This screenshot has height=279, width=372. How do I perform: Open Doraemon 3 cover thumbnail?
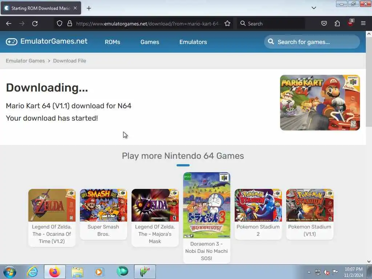tap(207, 205)
